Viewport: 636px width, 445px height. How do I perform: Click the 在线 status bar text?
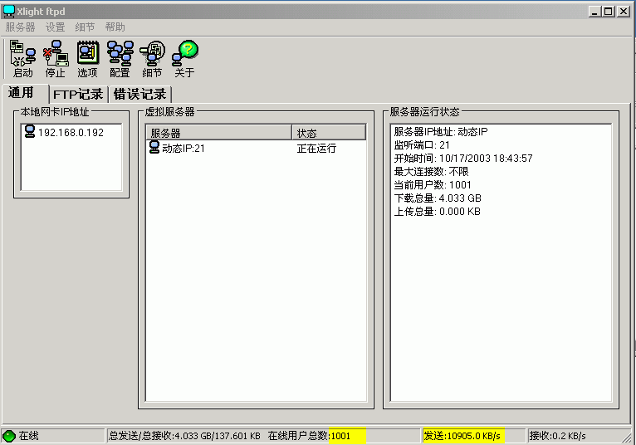28,436
